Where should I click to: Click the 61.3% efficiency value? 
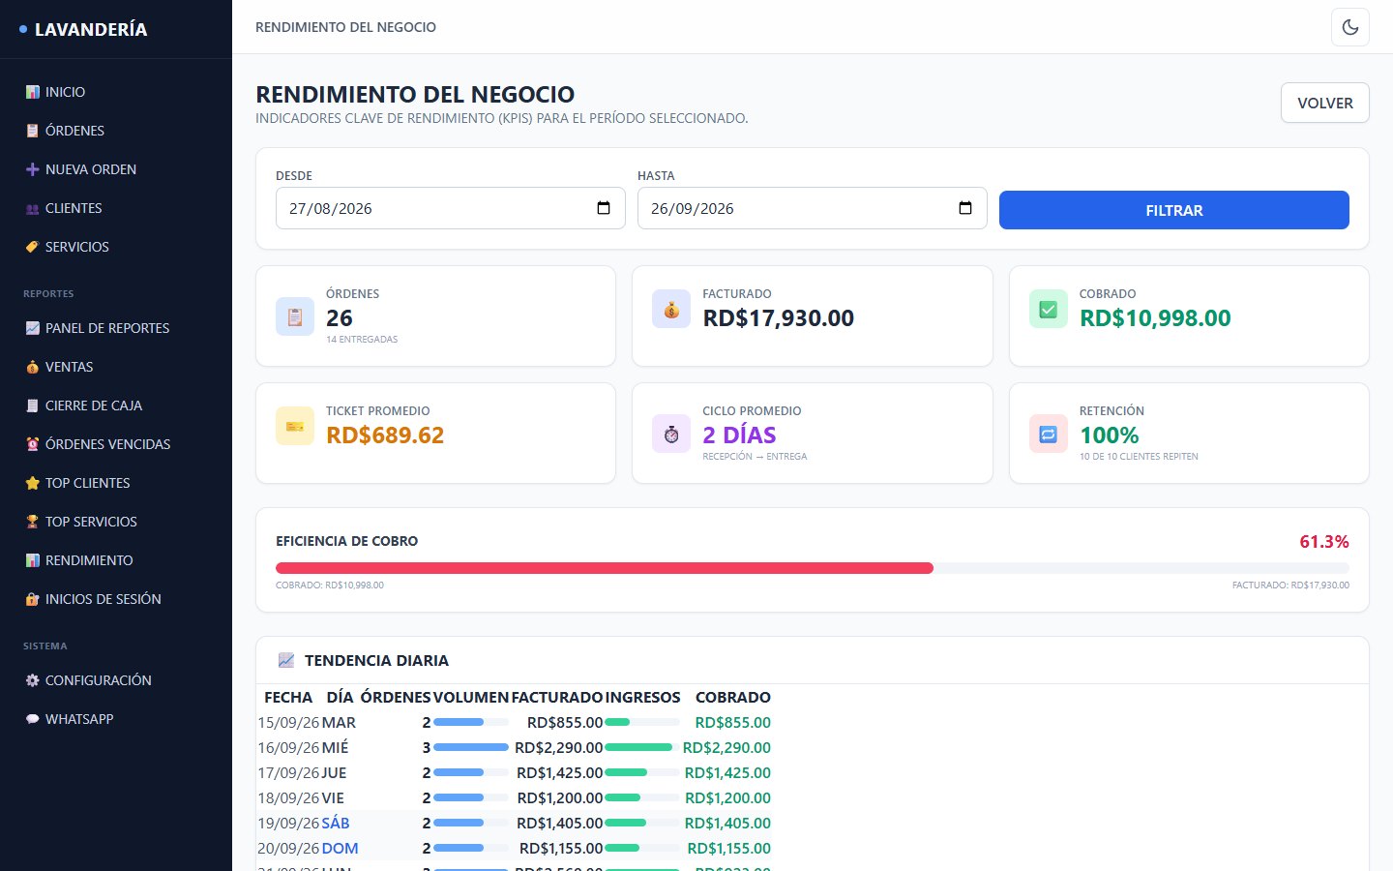[1324, 541]
